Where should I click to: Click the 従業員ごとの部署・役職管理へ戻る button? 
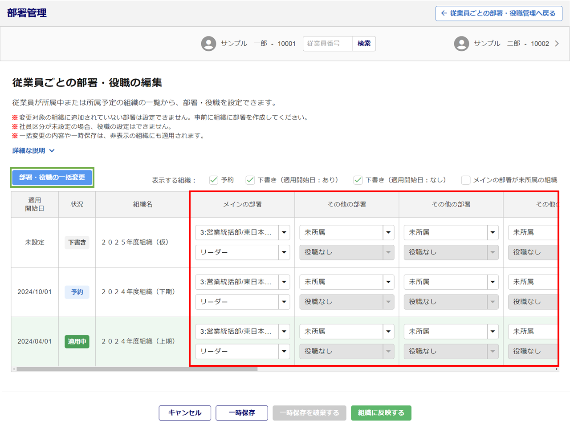tap(499, 13)
